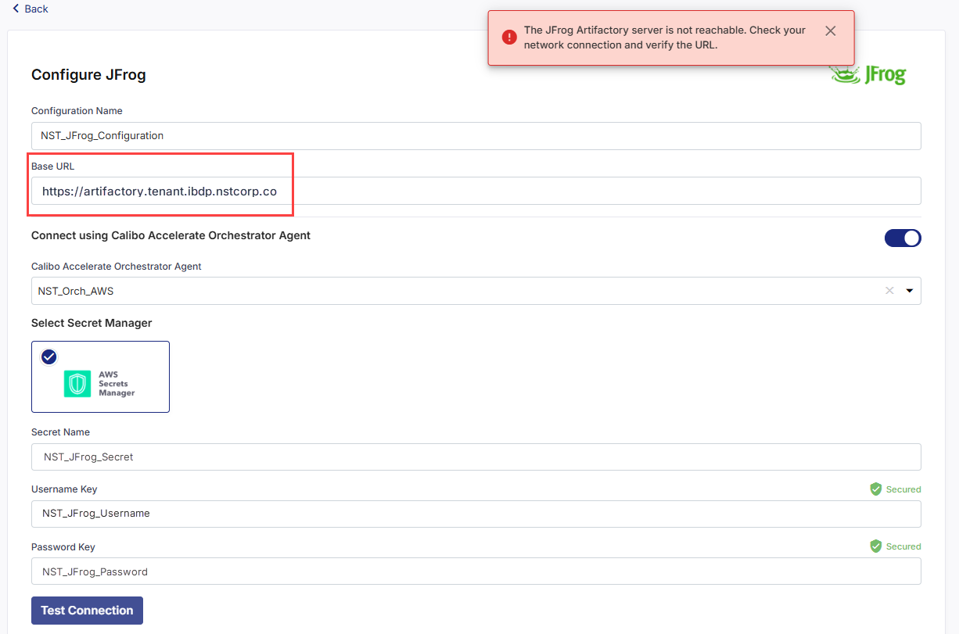Image resolution: width=959 pixels, height=634 pixels.
Task: Select the AWS Secrets Manager card
Action: tap(100, 376)
